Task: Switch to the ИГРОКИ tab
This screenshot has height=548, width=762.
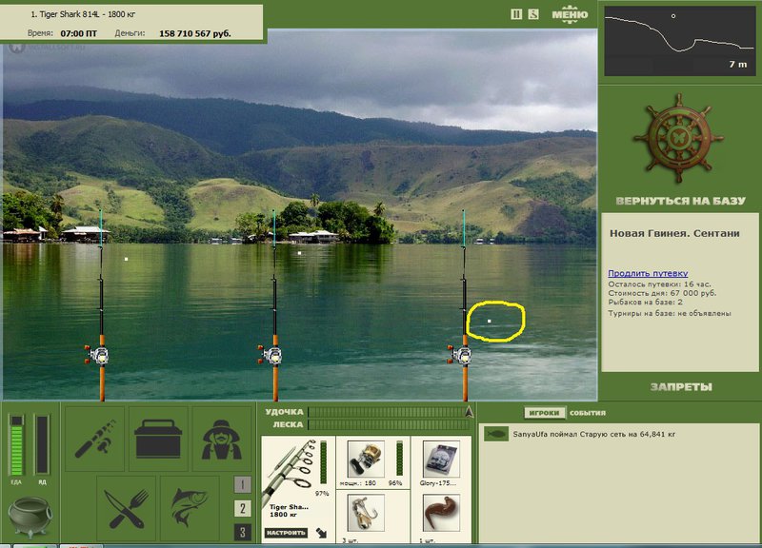Action: (x=544, y=413)
